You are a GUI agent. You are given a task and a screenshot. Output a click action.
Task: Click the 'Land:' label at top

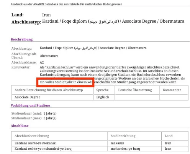[x=18, y=15]
